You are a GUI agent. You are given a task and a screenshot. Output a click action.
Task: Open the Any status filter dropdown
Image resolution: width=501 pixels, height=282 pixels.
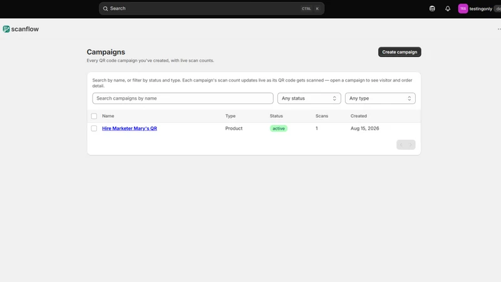click(309, 98)
